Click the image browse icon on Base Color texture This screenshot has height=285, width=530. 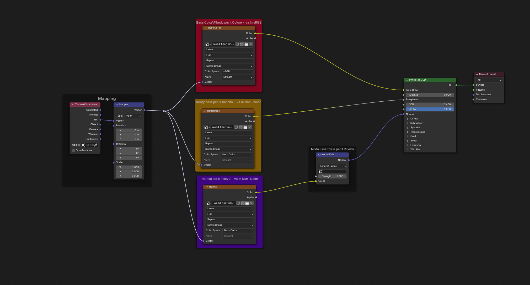pos(207,44)
